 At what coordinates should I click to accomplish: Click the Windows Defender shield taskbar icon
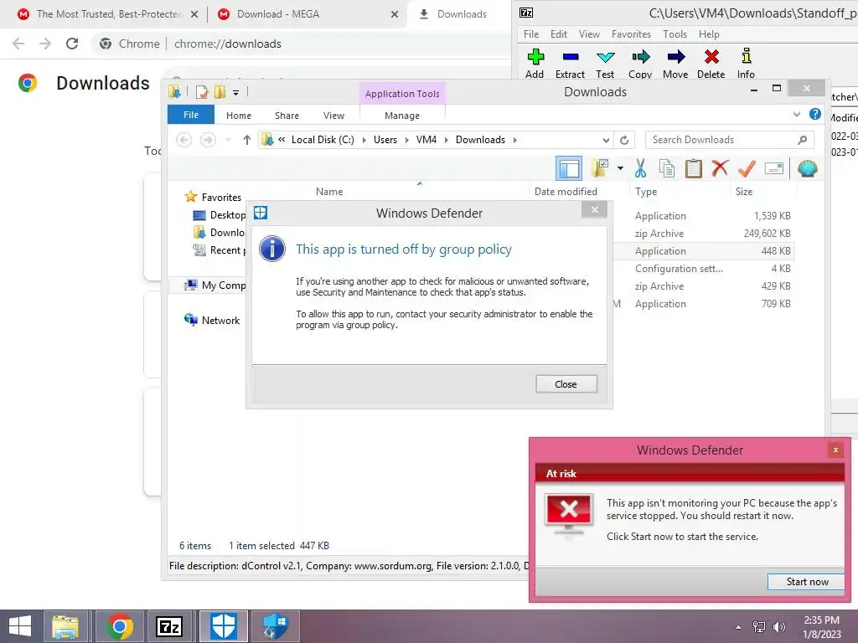click(223, 626)
